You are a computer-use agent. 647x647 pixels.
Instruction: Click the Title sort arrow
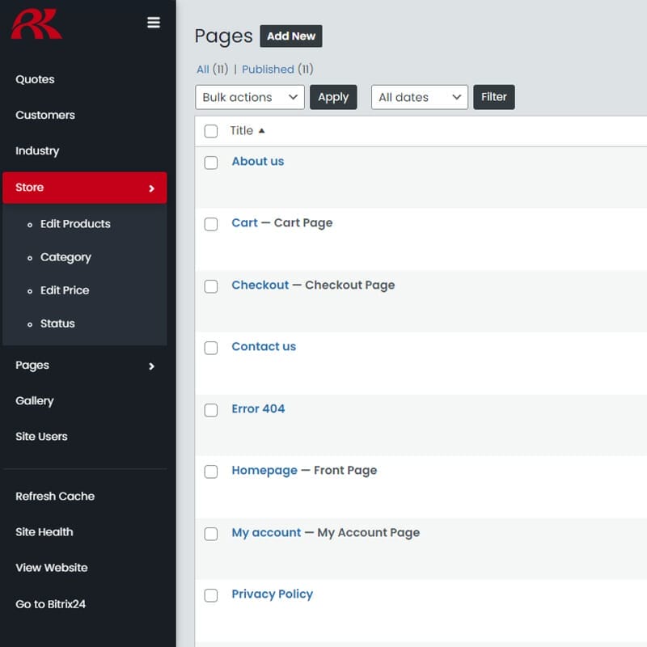pos(261,130)
